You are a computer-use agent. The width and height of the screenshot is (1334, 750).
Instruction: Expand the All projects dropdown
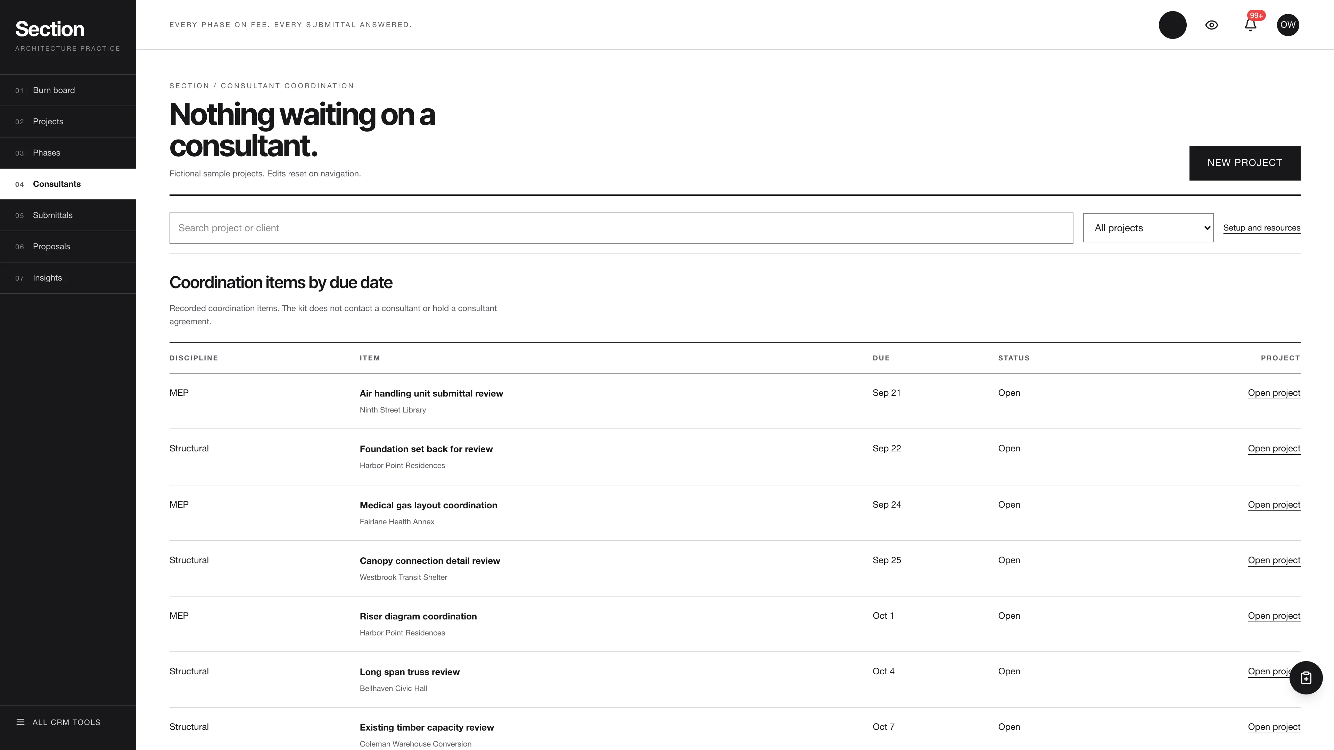click(1148, 228)
